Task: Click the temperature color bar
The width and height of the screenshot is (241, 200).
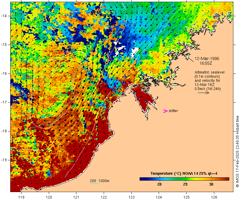Action: click(x=184, y=179)
